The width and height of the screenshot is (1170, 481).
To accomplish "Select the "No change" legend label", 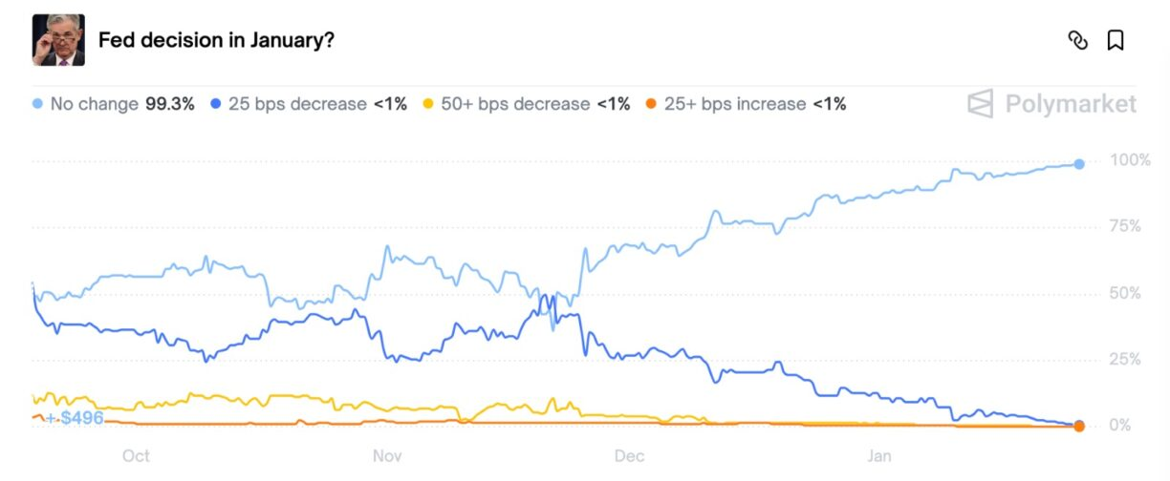I will [94, 104].
